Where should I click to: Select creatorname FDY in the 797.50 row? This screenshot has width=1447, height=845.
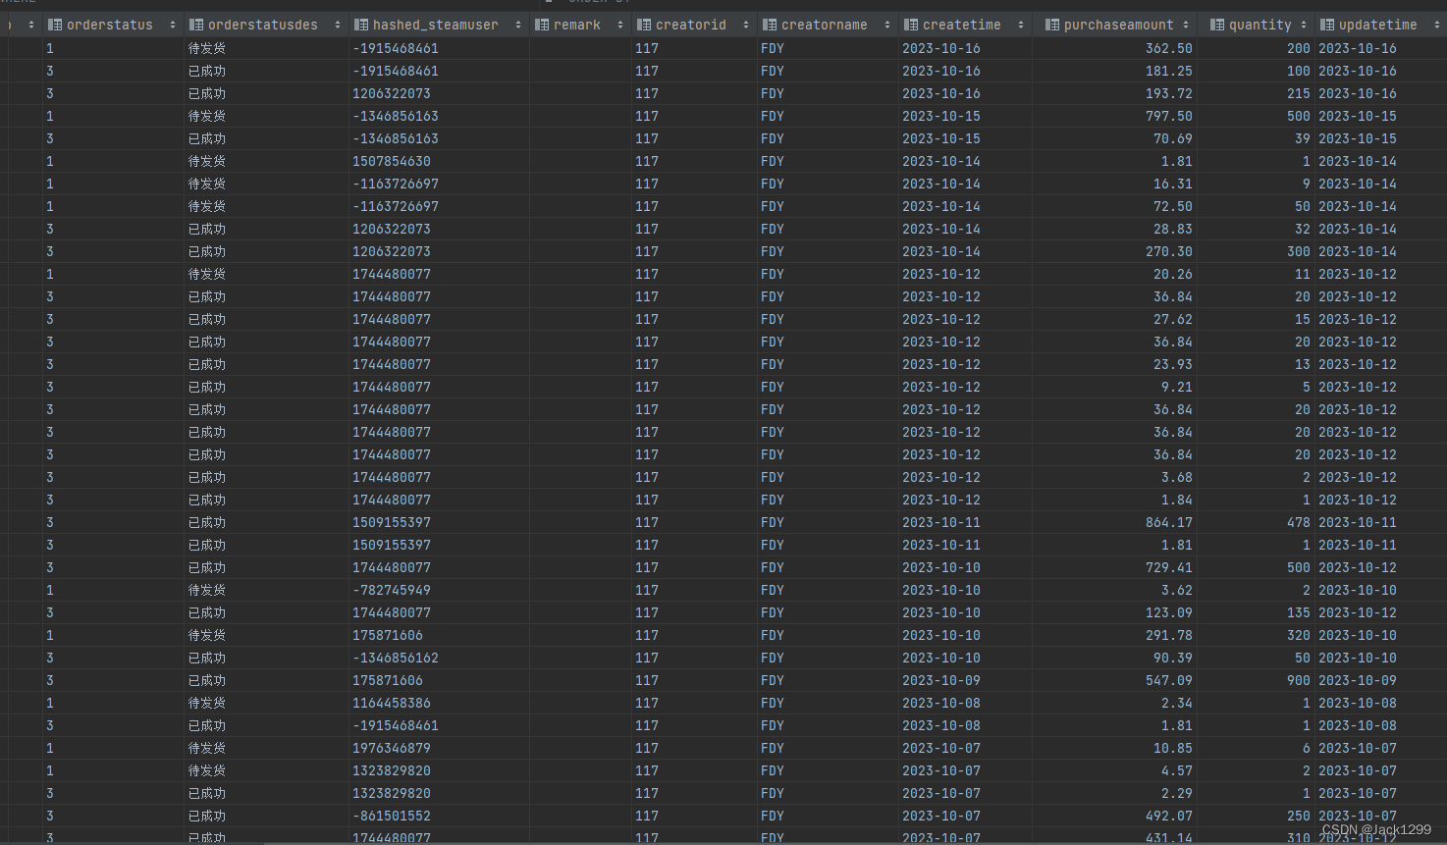773,116
